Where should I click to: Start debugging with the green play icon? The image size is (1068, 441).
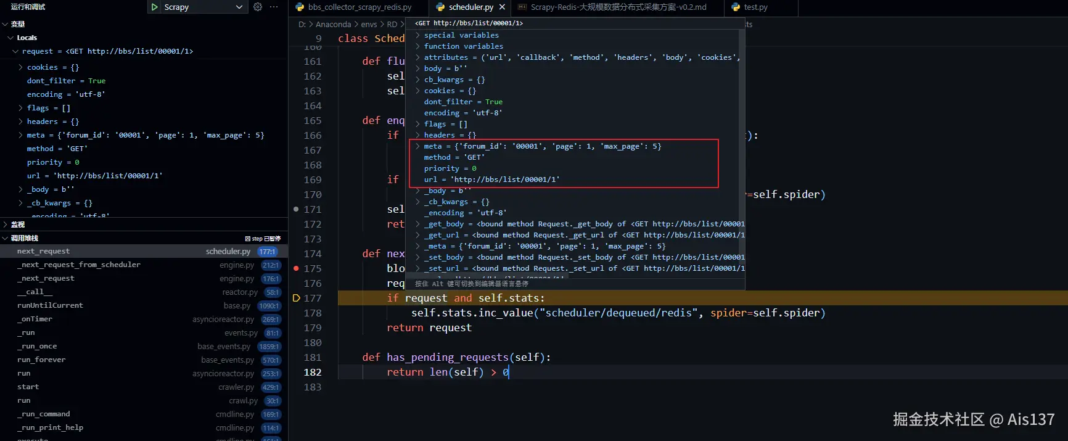[x=154, y=7]
